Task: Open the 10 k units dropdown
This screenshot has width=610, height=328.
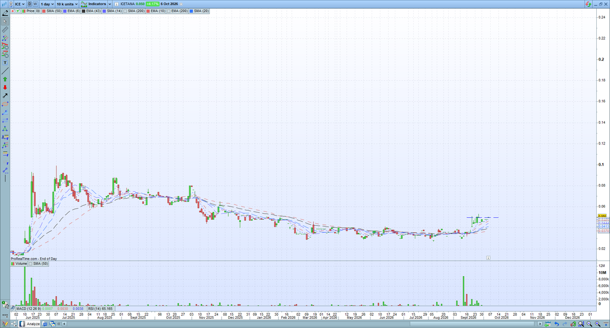Action: (67, 4)
